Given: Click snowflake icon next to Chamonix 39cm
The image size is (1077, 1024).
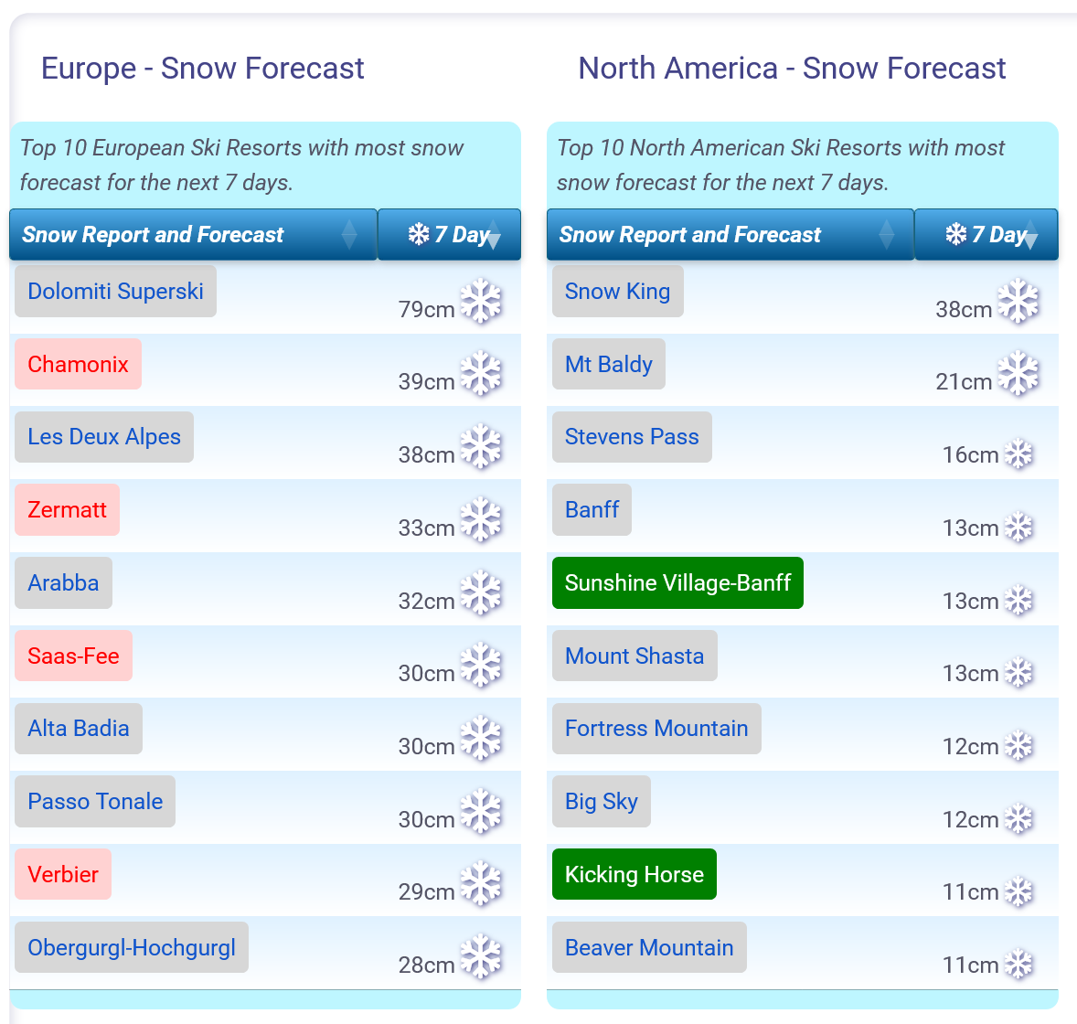Looking at the screenshot, I should [x=481, y=374].
